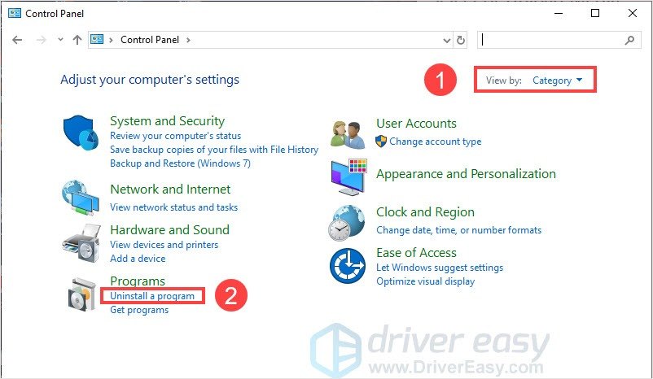653x379 pixels.
Task: Click the Clock and Region globe icon
Action: (x=348, y=222)
